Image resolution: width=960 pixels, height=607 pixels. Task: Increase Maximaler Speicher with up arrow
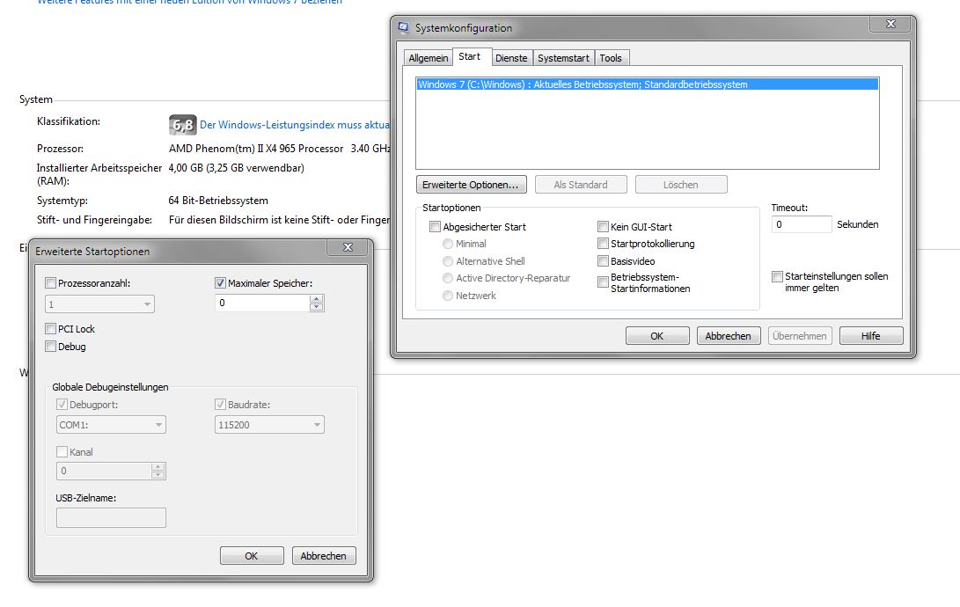(x=317, y=298)
